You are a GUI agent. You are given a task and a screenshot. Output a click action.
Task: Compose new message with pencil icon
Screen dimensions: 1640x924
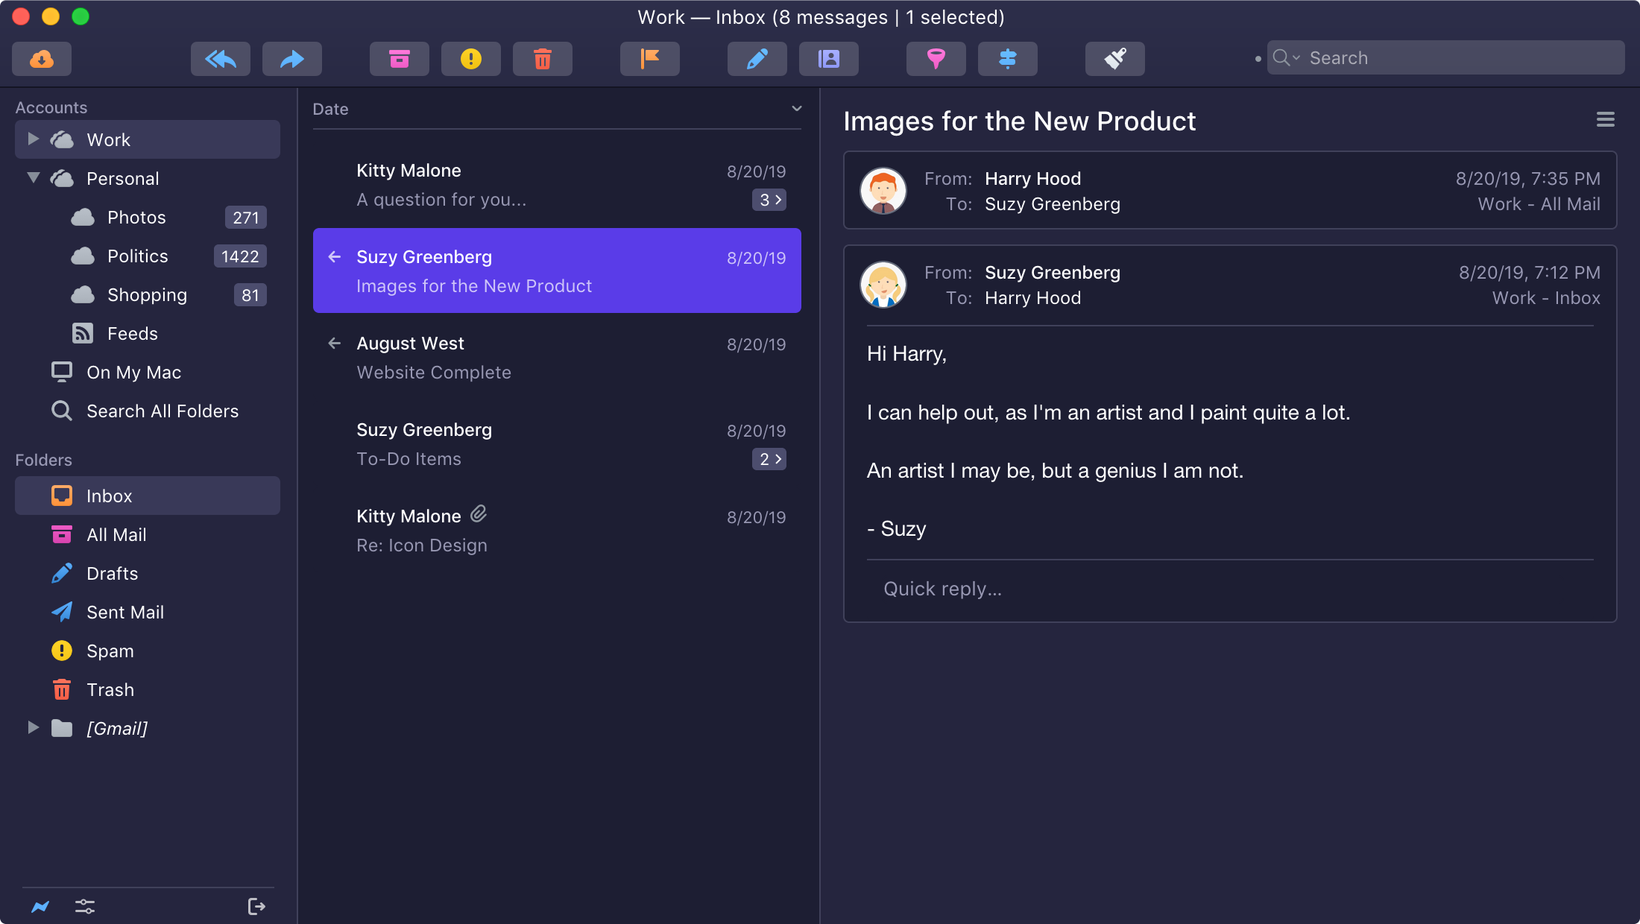757,59
